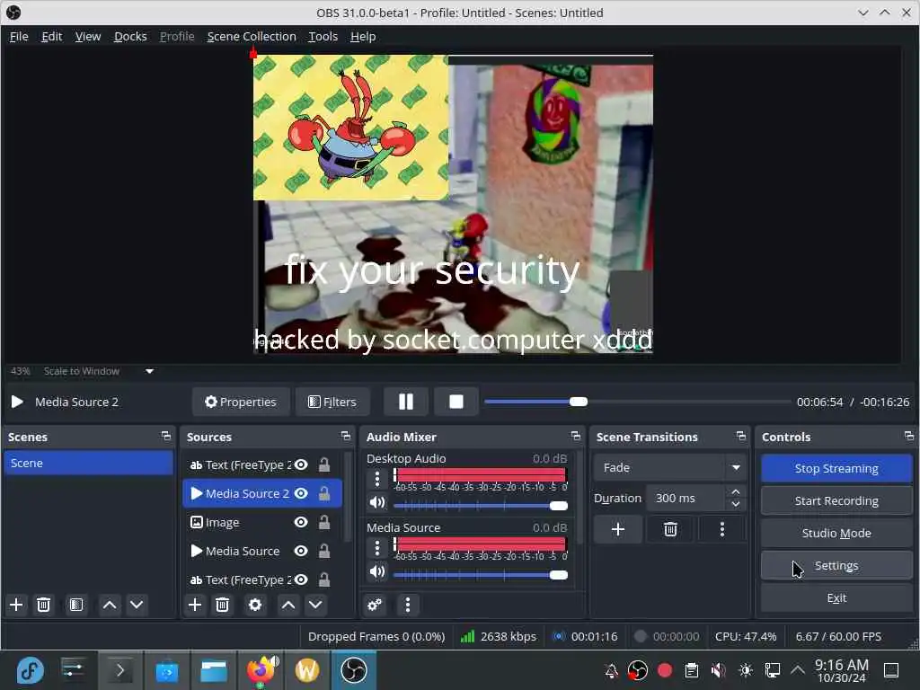The height and width of the screenshot is (690, 920).
Task: Select the Scene item in Scenes
Action: pyautogui.click(x=89, y=463)
